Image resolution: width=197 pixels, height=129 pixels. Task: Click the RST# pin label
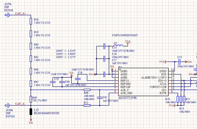tap(163, 93)
